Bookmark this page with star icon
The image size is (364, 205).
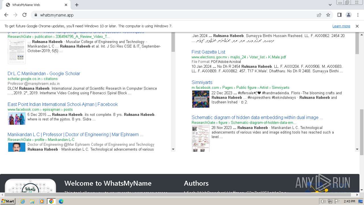tap(328, 15)
